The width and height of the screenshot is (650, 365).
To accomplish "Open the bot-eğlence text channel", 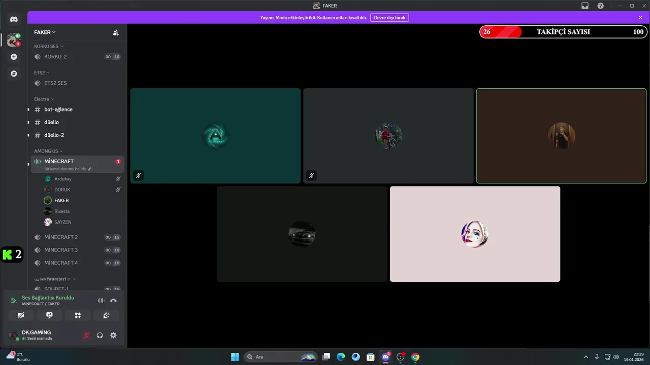I will coord(76,109).
